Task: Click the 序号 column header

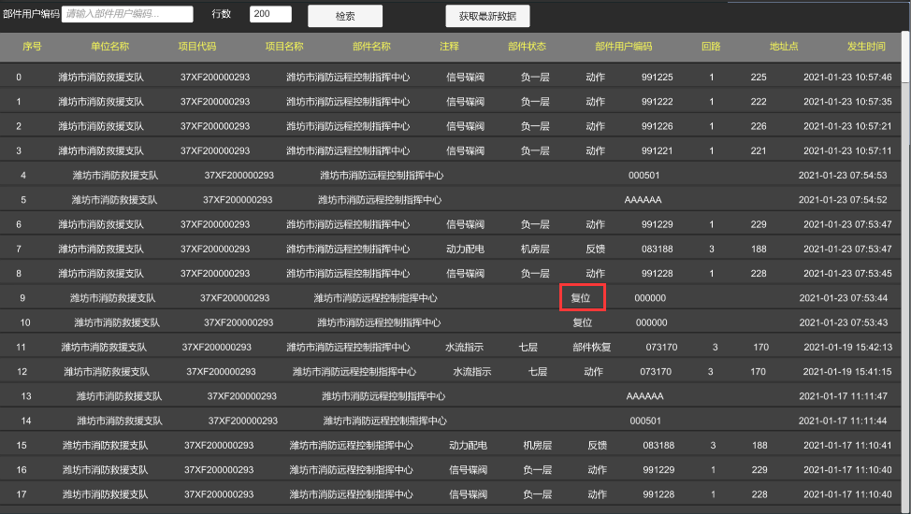Action: (x=32, y=47)
